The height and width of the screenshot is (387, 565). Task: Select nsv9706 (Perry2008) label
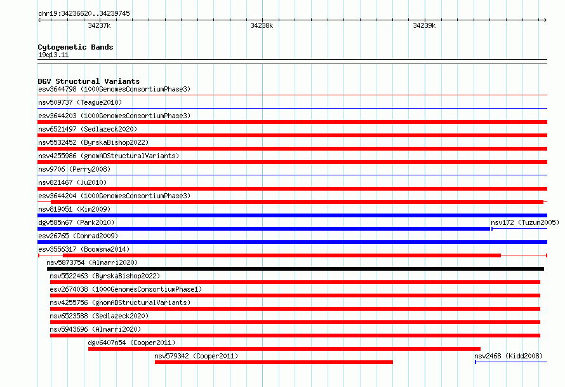(x=74, y=169)
